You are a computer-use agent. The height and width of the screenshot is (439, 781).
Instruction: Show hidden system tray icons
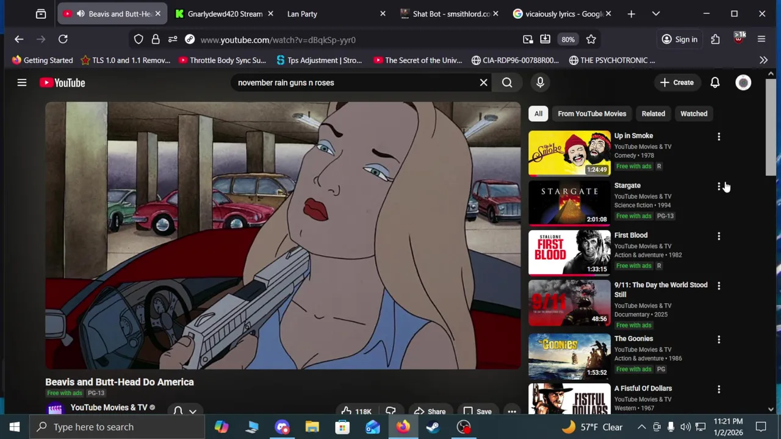tap(641, 427)
